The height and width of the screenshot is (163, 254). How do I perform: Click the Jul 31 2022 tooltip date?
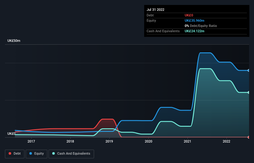[x=156, y=10]
